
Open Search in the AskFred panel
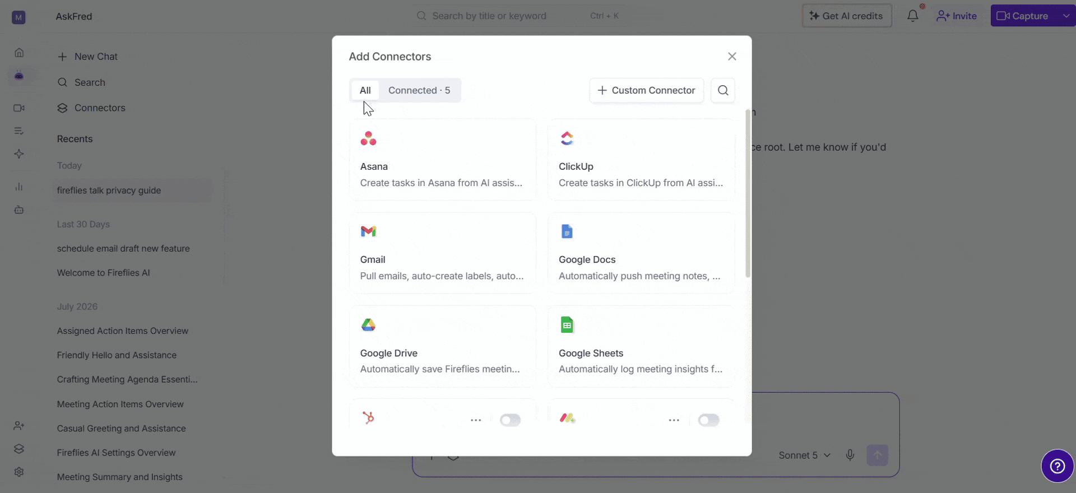click(x=81, y=82)
